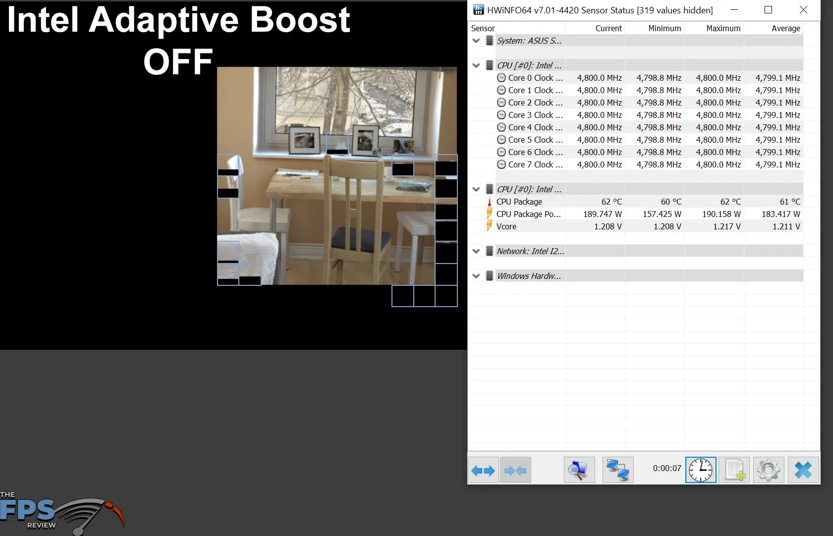Reset the clock timer in HWiNFO64
The image size is (833, 536).
point(700,470)
